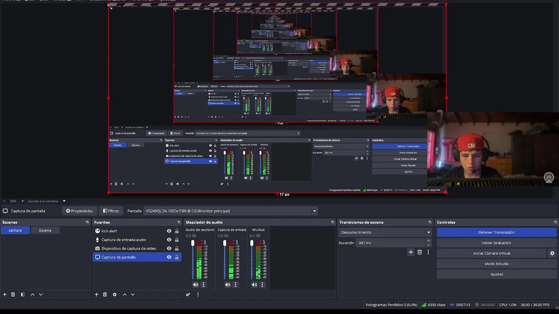
Task: Open scene filters icon in Escenas panel
Action: tap(23, 294)
